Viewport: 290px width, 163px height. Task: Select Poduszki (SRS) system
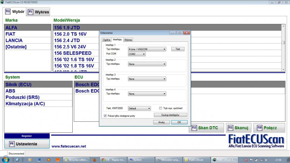(38, 97)
